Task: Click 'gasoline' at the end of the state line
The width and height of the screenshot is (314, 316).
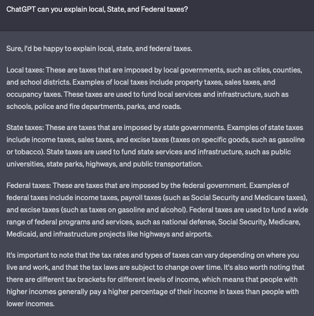Action: [291, 140]
